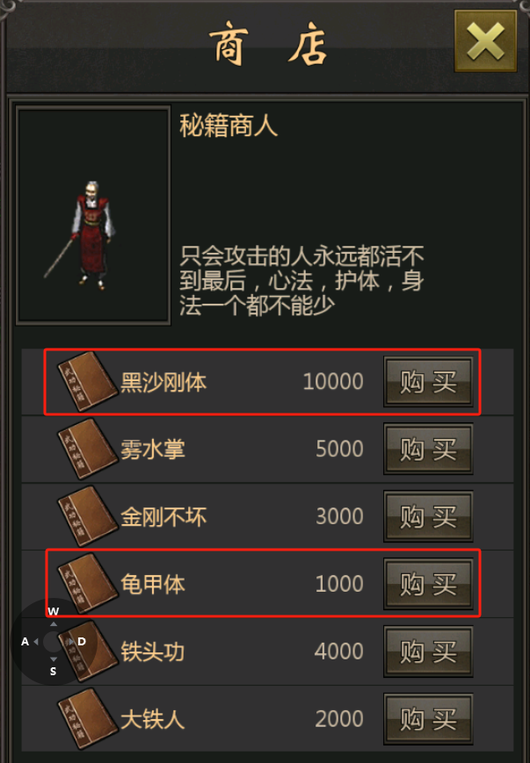This screenshot has height=763, width=530.
Task: Buy 铁头功 for 4000
Action: pyautogui.click(x=428, y=651)
